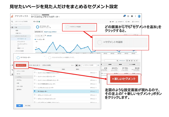The height and width of the screenshot is (117, 169).
Task: Open アクション dropdown for コンバージョンが達成されたセッション row
Action: [x=93, y=73]
